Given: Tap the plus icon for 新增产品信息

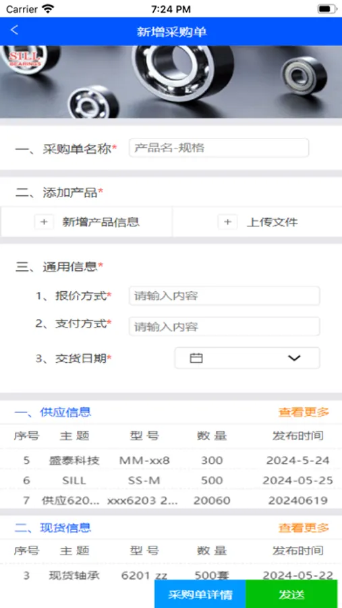Looking at the screenshot, I should click(x=44, y=222).
